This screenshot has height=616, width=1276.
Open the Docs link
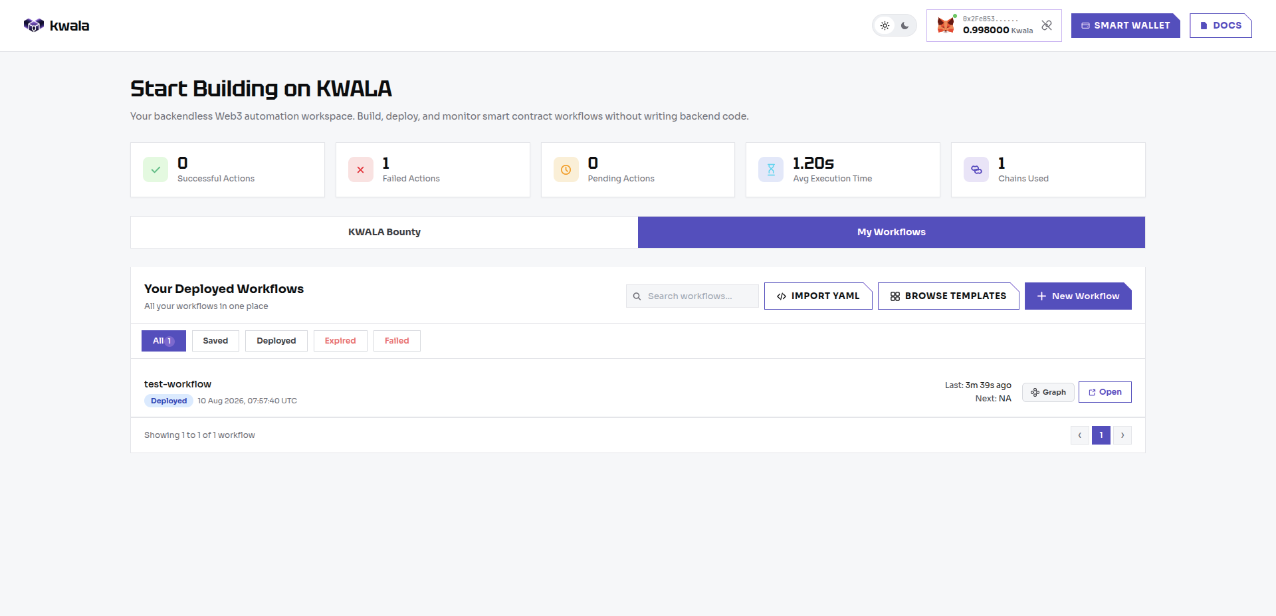[x=1221, y=25]
